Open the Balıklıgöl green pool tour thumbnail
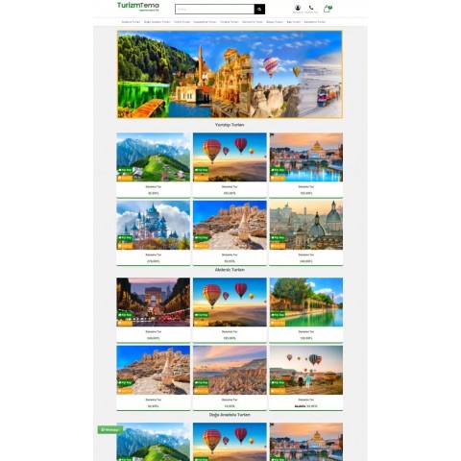Screen dimensions: 461x461 tap(306, 303)
